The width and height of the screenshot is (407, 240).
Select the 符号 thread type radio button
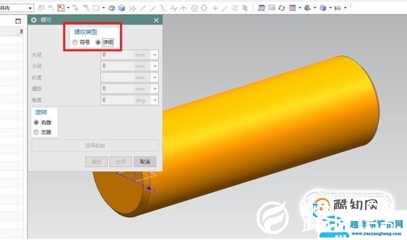click(x=75, y=42)
